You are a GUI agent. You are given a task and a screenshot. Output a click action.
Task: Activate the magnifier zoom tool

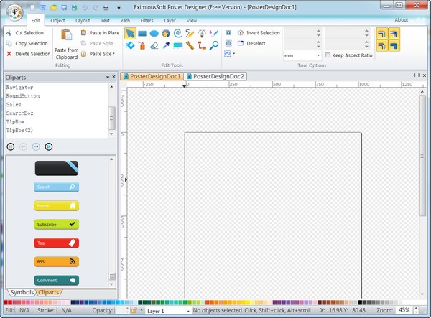click(x=214, y=45)
